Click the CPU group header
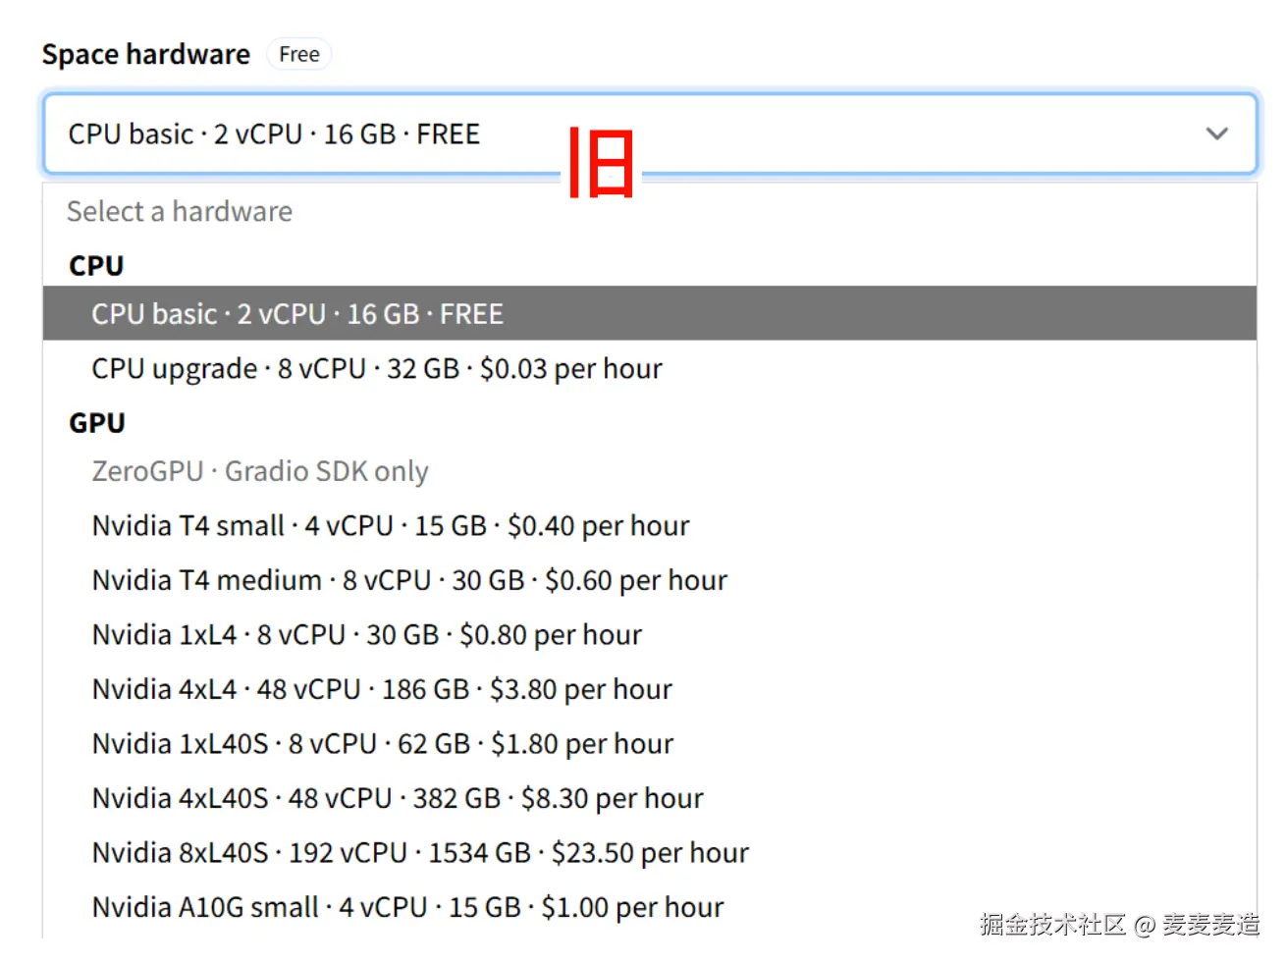This screenshot has height=964, width=1286. click(96, 265)
